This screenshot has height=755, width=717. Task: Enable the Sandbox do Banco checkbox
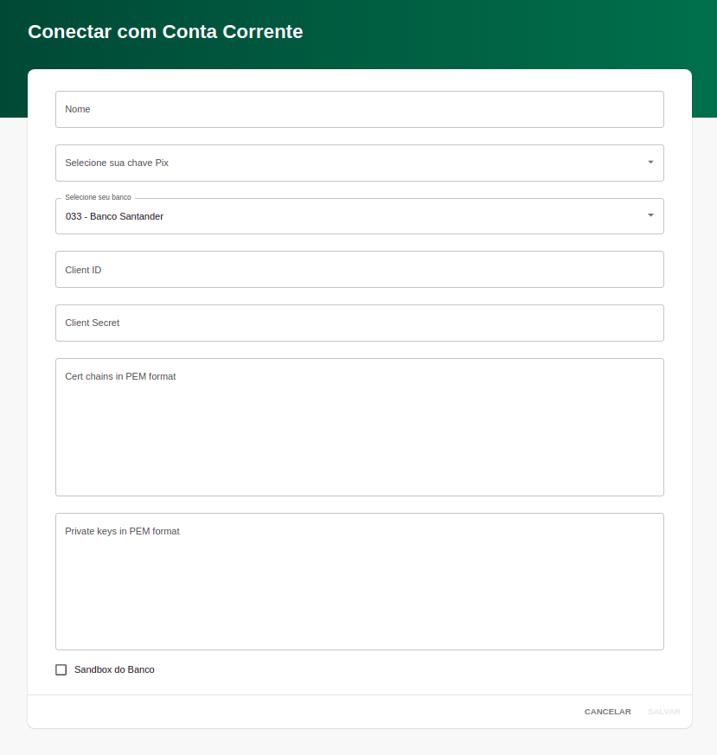click(x=61, y=669)
